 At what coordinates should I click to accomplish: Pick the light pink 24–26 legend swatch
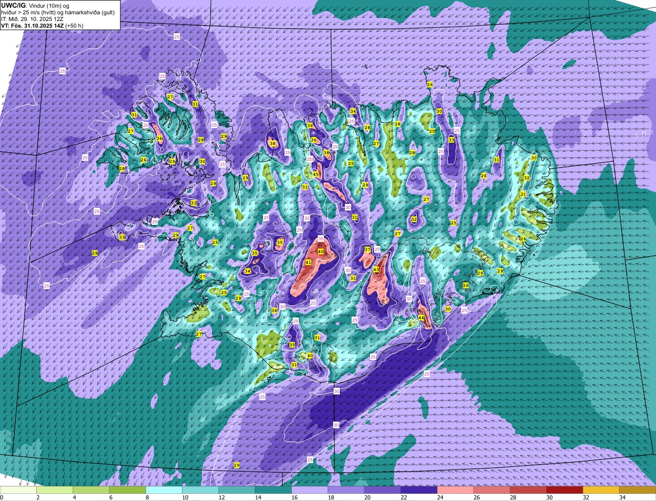coord(455,490)
